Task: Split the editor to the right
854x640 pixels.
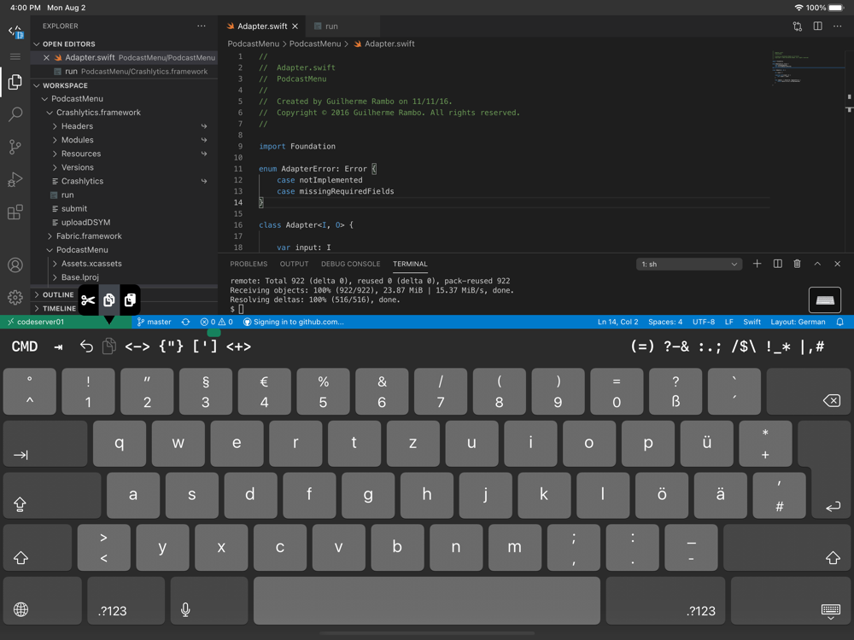Action: point(817,26)
